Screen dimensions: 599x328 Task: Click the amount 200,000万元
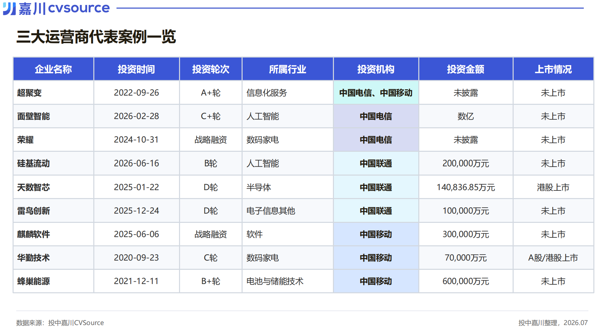tap(466, 163)
